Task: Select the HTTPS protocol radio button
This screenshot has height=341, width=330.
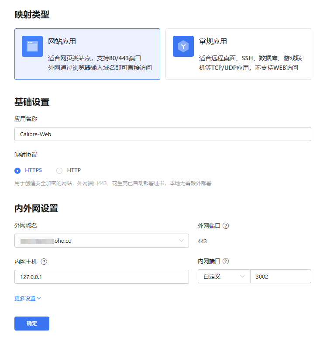Action: click(x=17, y=170)
